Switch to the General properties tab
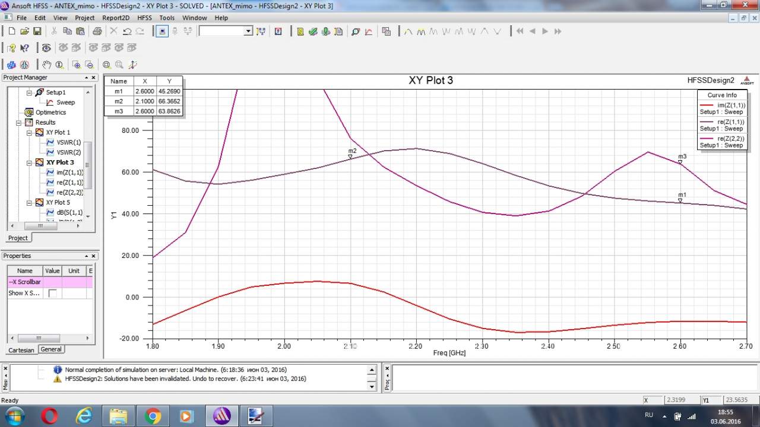The width and height of the screenshot is (760, 427). [51, 349]
